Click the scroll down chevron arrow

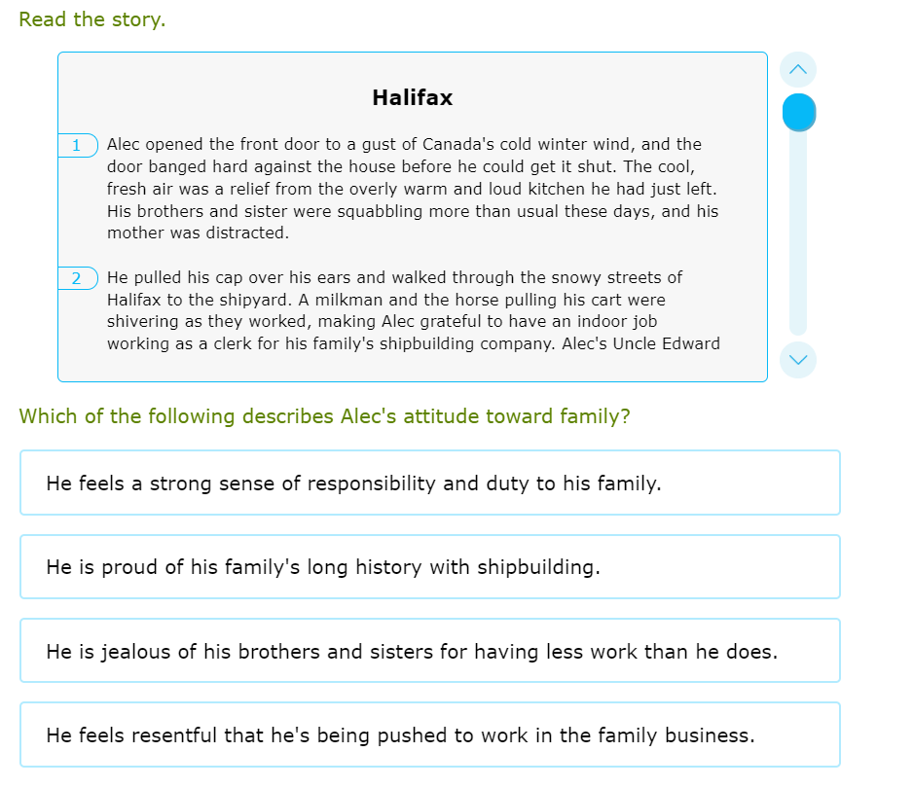point(798,359)
